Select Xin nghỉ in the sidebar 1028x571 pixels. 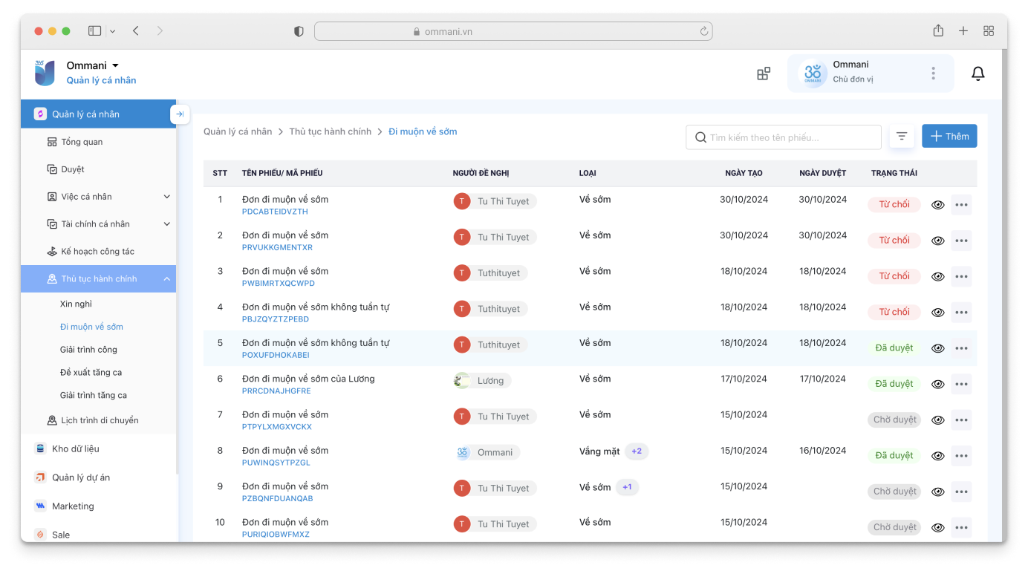76,304
